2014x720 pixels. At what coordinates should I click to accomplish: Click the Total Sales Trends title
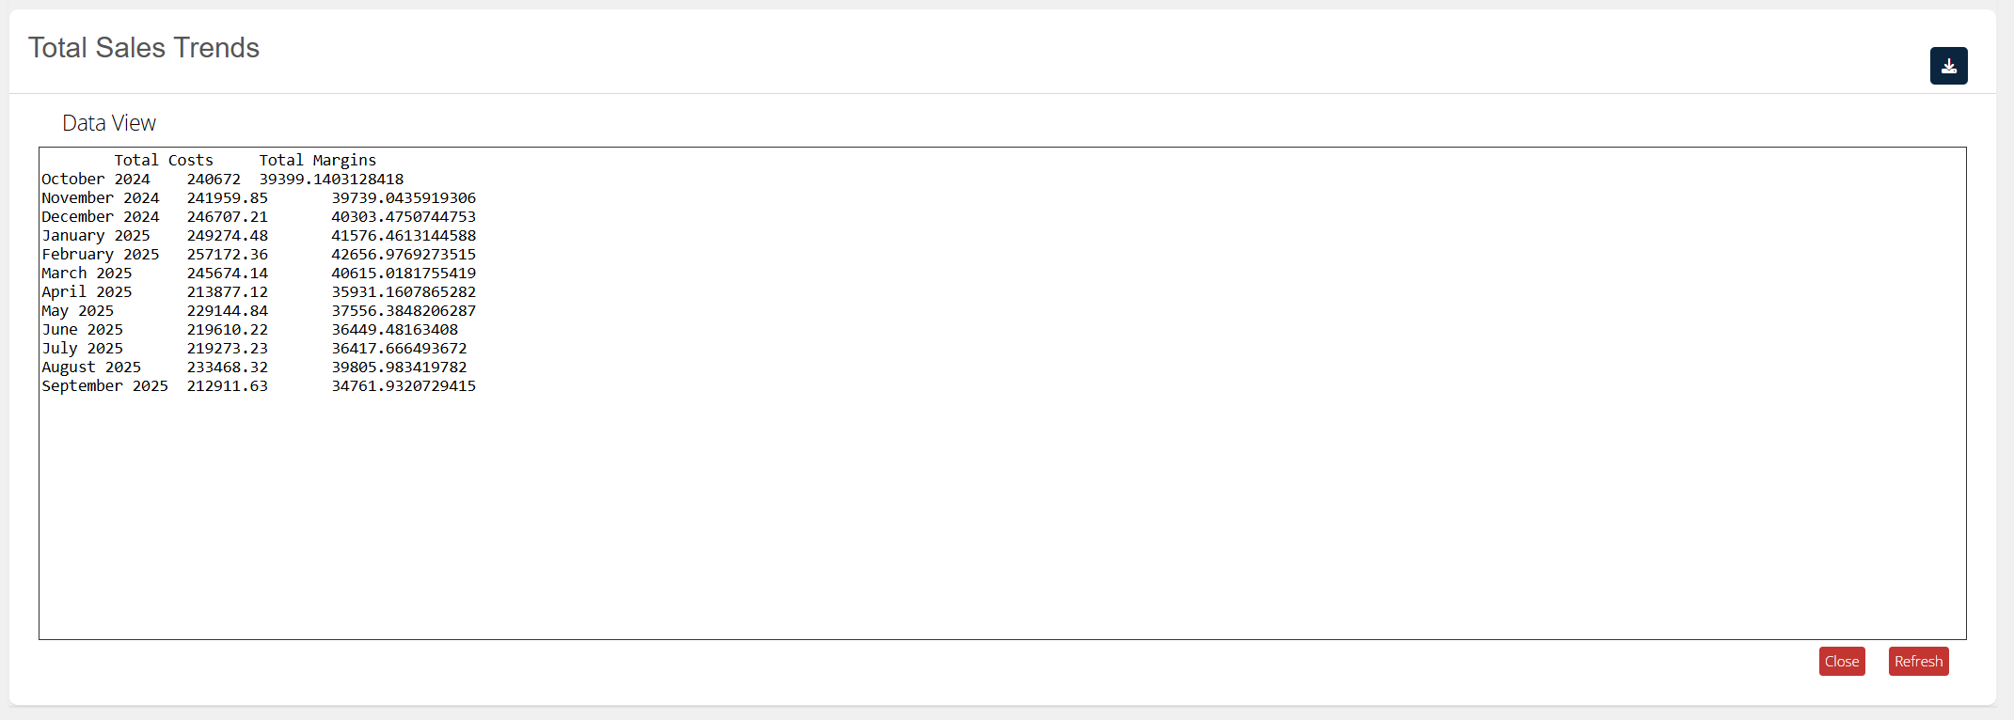pos(144,48)
